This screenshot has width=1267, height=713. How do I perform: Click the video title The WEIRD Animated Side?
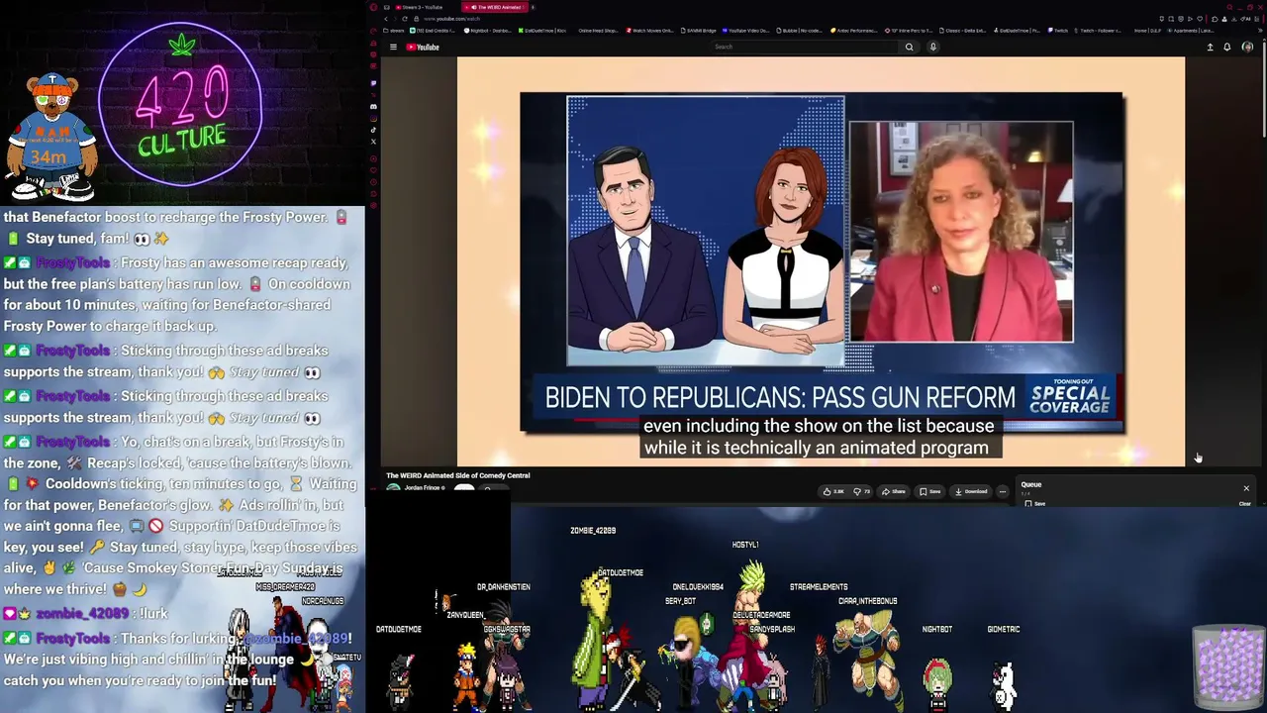(458, 475)
